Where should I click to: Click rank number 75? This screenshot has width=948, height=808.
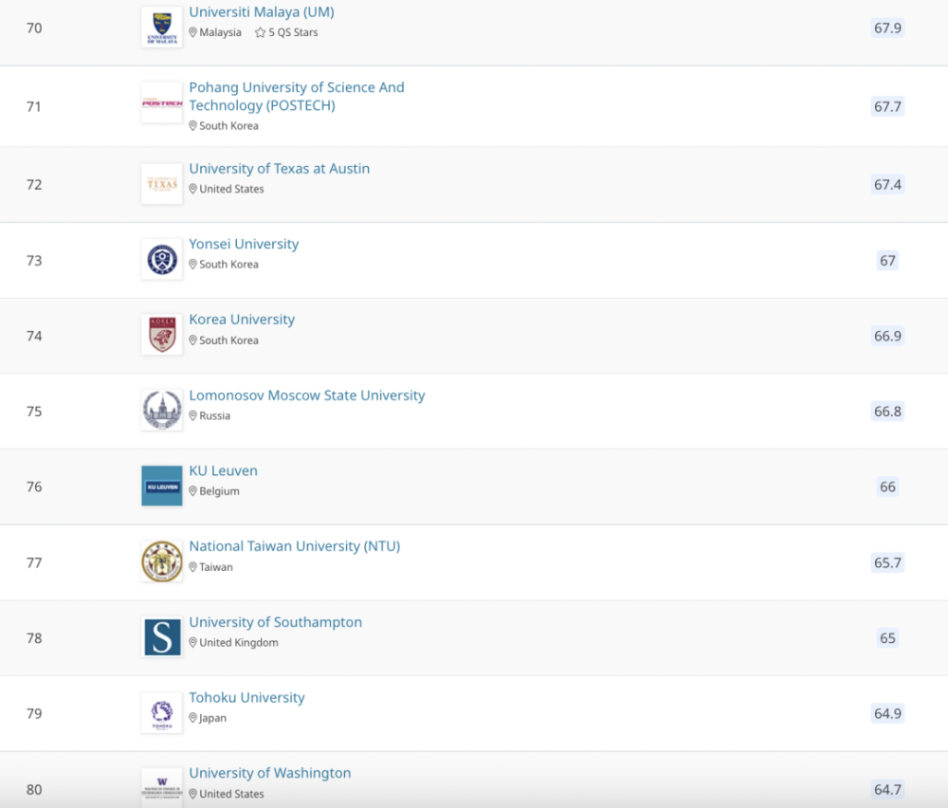point(34,412)
